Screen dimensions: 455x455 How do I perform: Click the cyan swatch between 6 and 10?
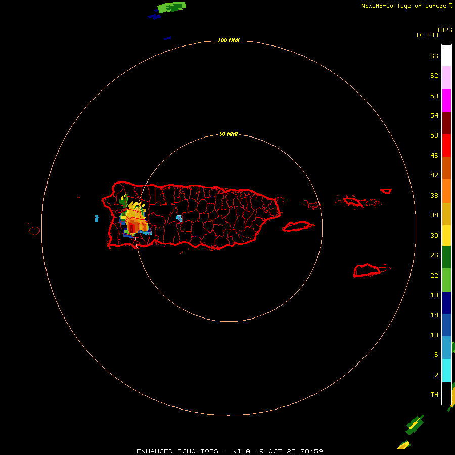446,371
